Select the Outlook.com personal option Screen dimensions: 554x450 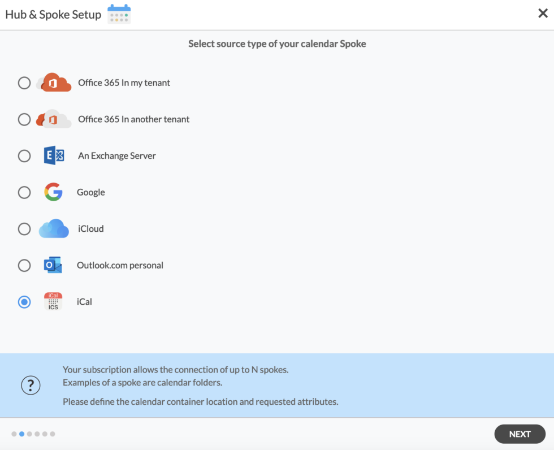24,265
